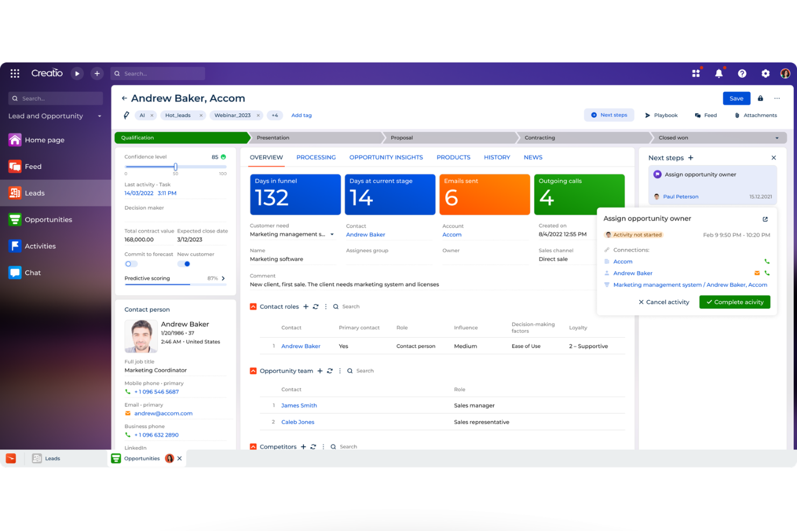Click the plus quick-add icon in top bar
The height and width of the screenshot is (531, 797).
point(97,73)
